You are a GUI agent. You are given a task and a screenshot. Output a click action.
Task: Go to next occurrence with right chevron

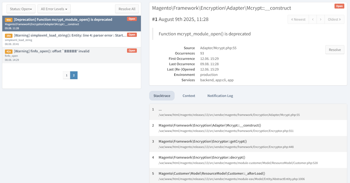point(321,19)
